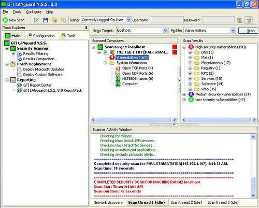Image resolution: width=259 pixels, height=208 pixels.
Task: Open the Help menu
Action: (x=50, y=12)
